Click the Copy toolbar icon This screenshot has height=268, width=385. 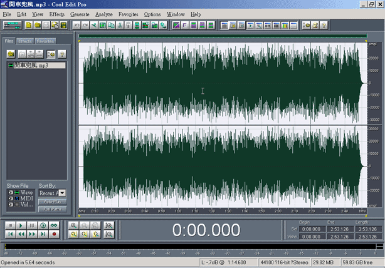[111, 25]
